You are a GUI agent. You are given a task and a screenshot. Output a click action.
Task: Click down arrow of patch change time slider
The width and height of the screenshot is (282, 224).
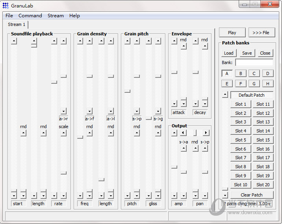225,195
